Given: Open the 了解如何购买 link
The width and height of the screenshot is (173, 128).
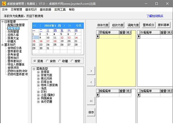Looking at the screenshot, I should pyautogui.click(x=155, y=16).
